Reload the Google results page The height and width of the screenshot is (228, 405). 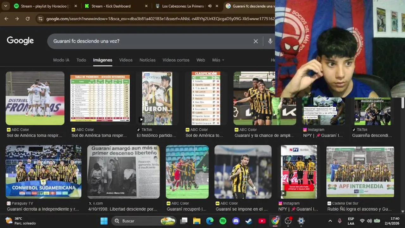pyautogui.click(x=28, y=19)
